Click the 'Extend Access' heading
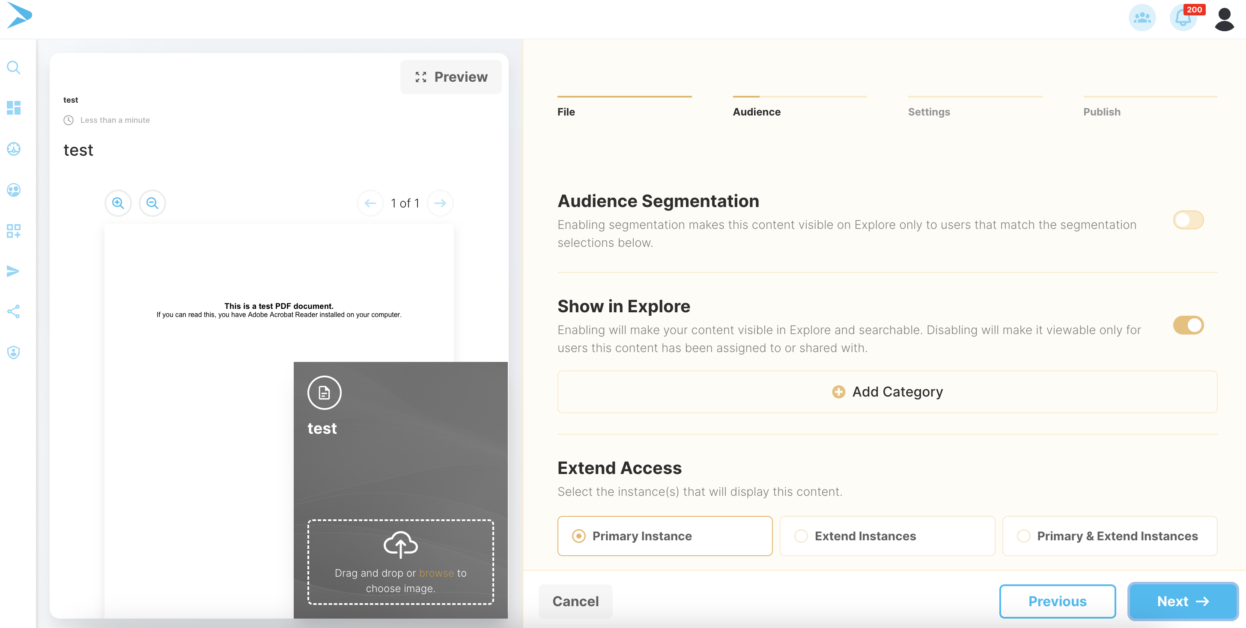This screenshot has height=628, width=1246. (620, 468)
